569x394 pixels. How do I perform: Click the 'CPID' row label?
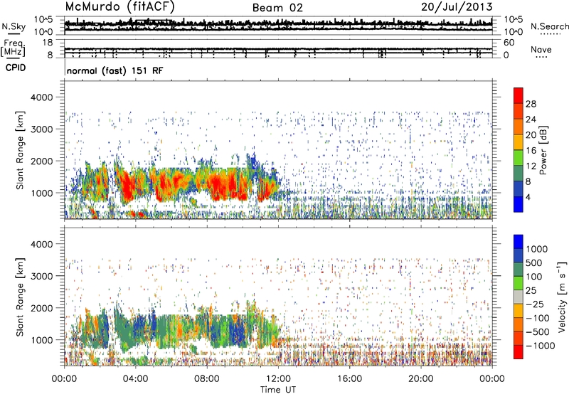[16, 68]
